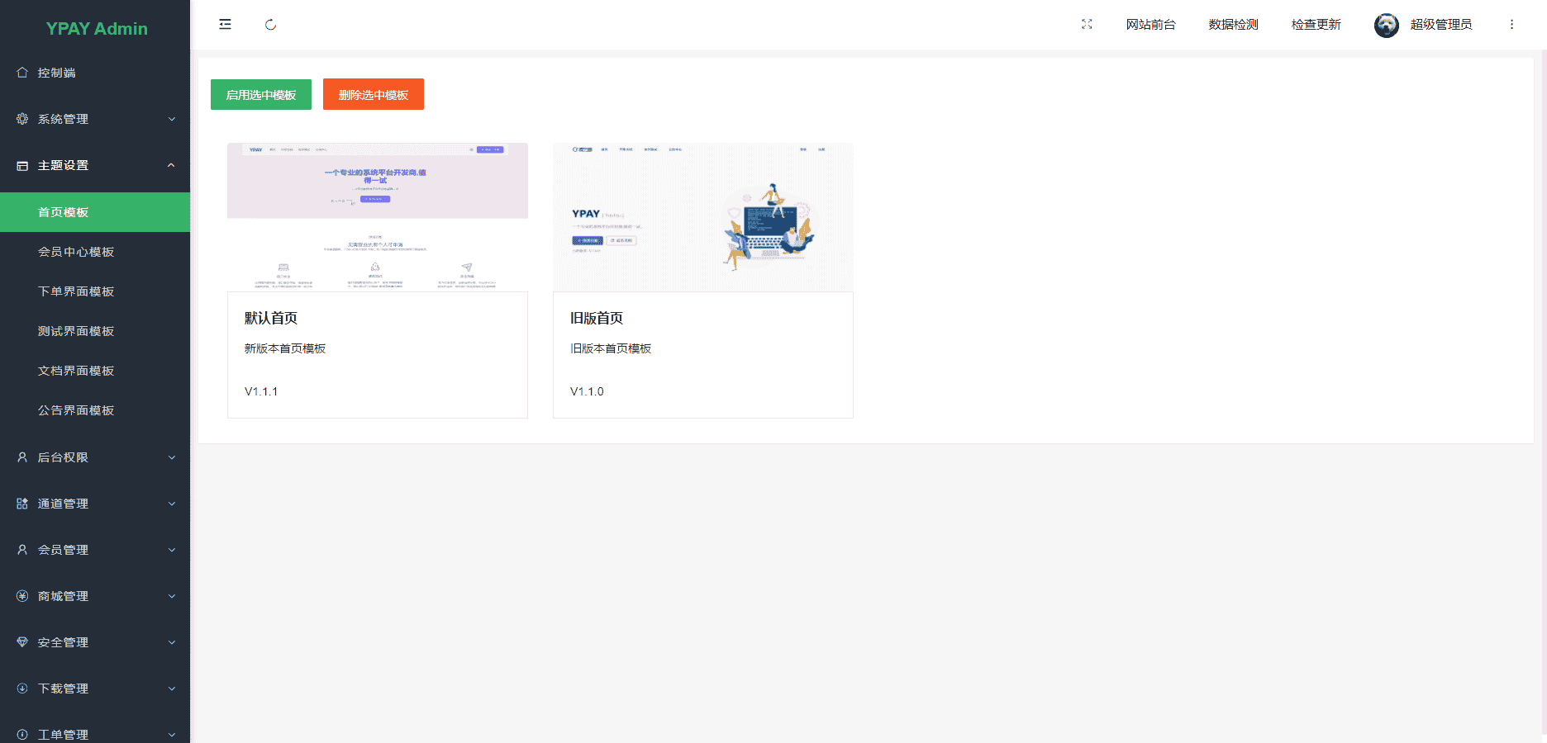Collapse the sidebar with the menu fold icon
The width and height of the screenshot is (1547, 743).
[225, 25]
